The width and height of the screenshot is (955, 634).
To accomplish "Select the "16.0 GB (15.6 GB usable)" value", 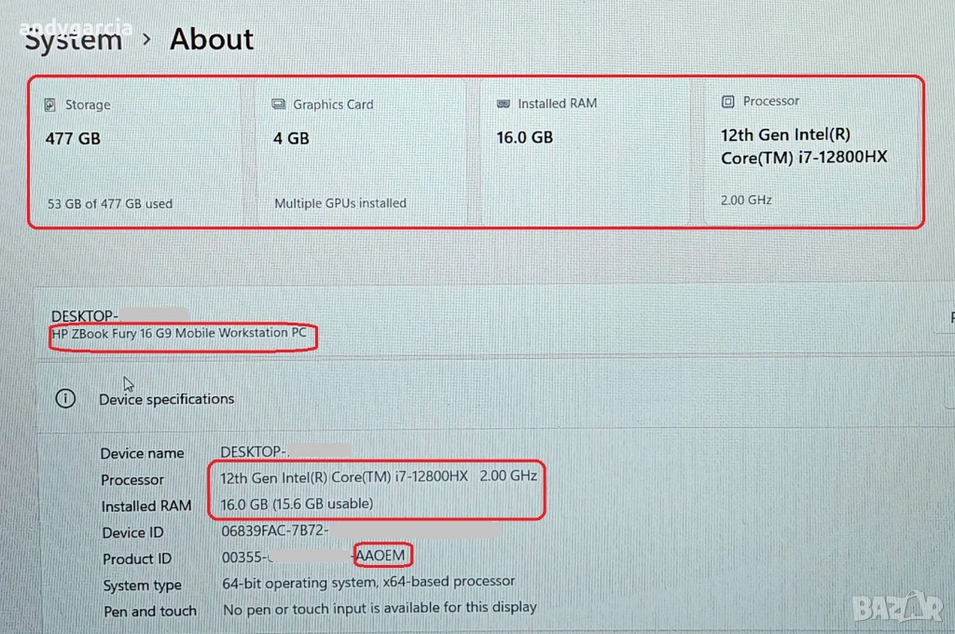I will point(297,503).
